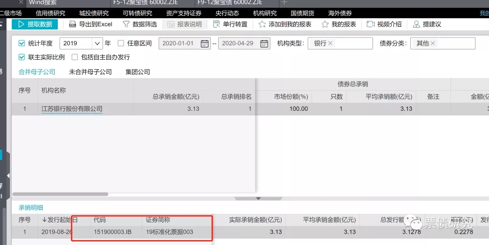Screen dimensions: 489x245
Task: Open the 央行动态 menu
Action: pyautogui.click(x=227, y=13)
